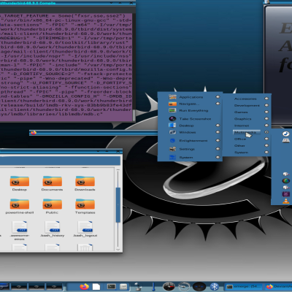Launch the mixer keyboard app under the music note

tap(285, 140)
